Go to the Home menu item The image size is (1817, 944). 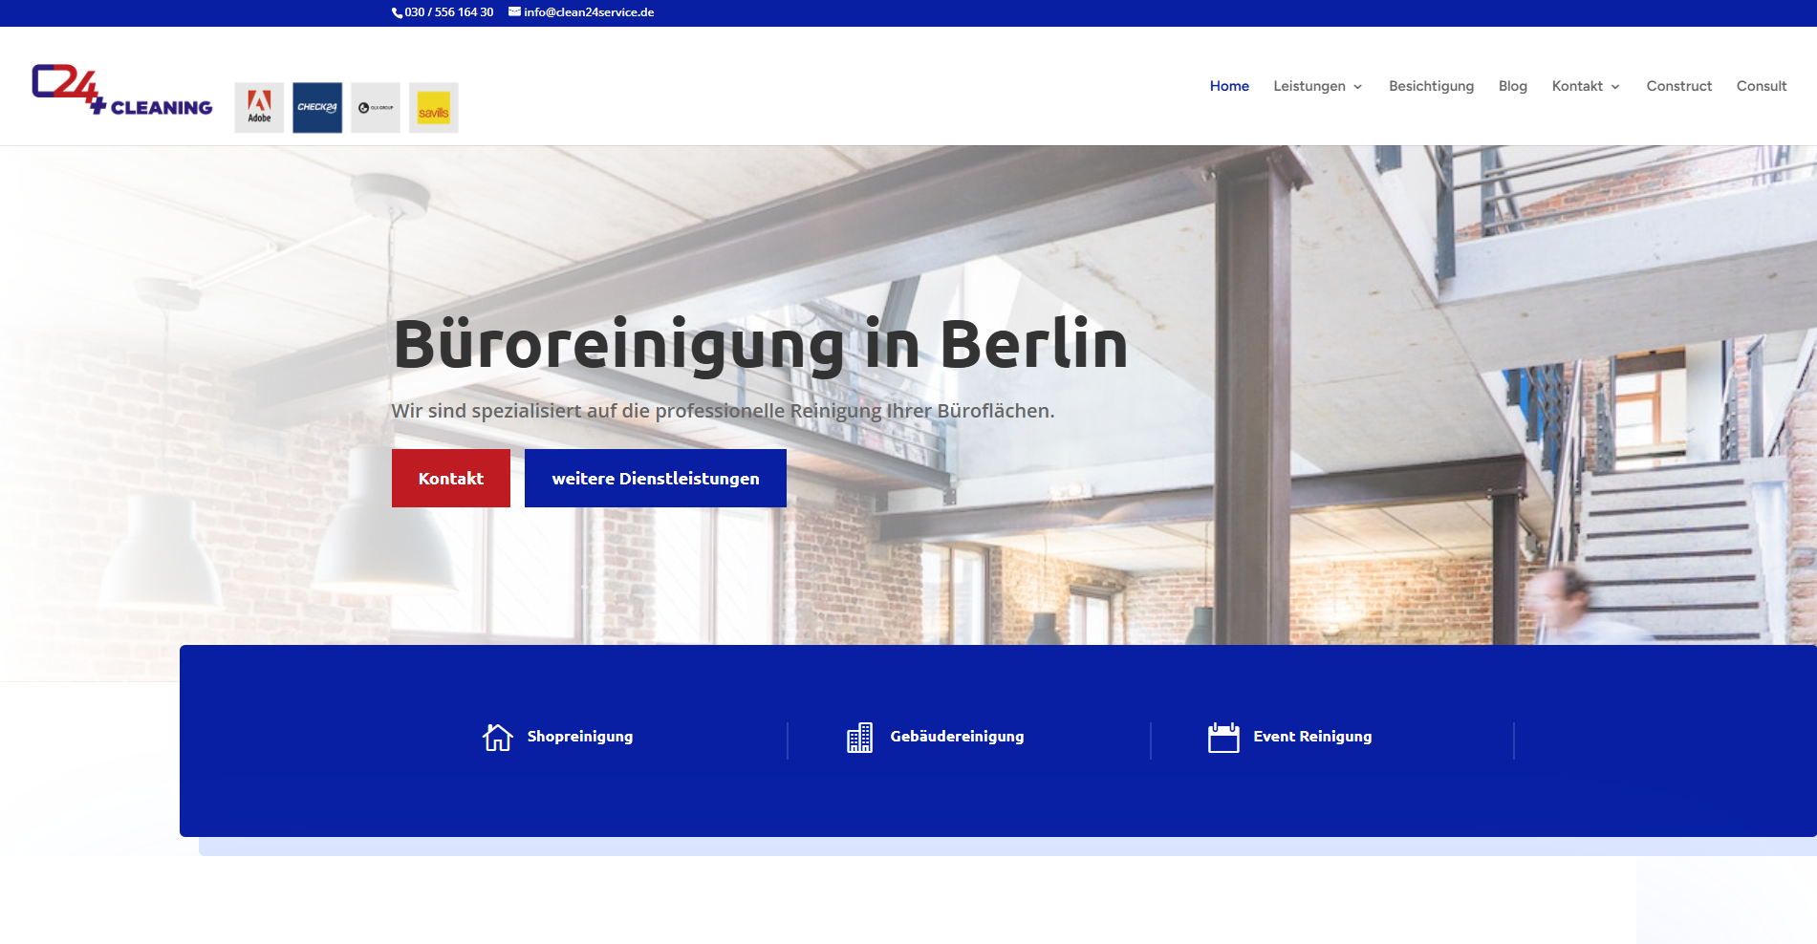1229,86
